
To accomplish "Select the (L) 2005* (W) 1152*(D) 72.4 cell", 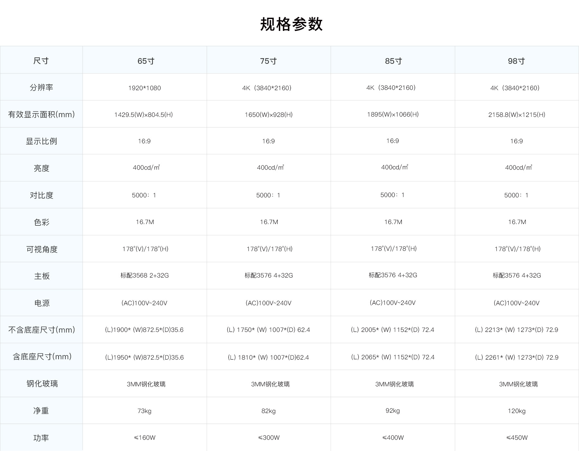I will click(392, 330).
